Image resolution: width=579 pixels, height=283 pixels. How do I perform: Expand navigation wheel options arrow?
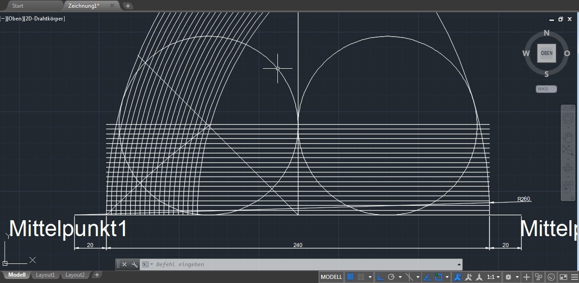pyautogui.click(x=568, y=127)
